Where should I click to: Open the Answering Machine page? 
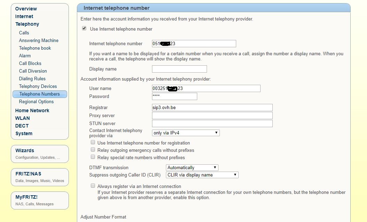(x=39, y=40)
